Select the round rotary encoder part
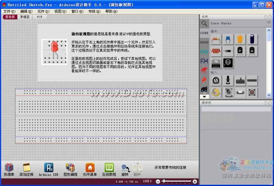The height and width of the screenshot is (186, 274). tap(216, 80)
